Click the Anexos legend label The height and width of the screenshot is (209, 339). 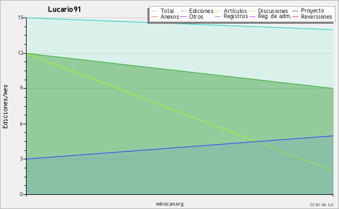click(x=169, y=16)
